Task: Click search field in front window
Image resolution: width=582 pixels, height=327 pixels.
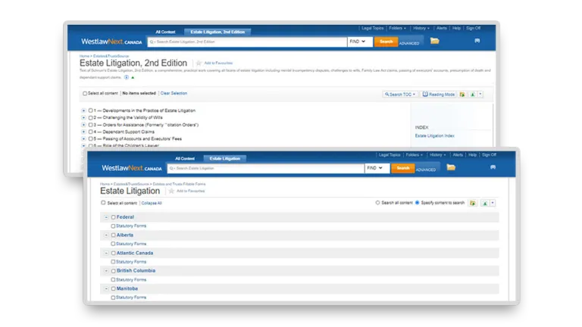Action: coord(266,168)
